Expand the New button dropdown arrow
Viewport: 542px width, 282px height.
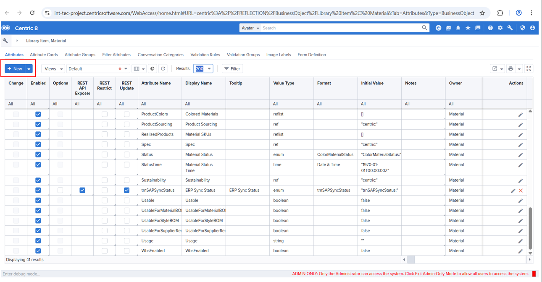click(29, 69)
